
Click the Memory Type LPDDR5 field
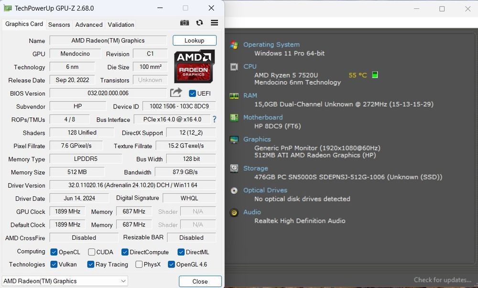pyautogui.click(x=86, y=159)
